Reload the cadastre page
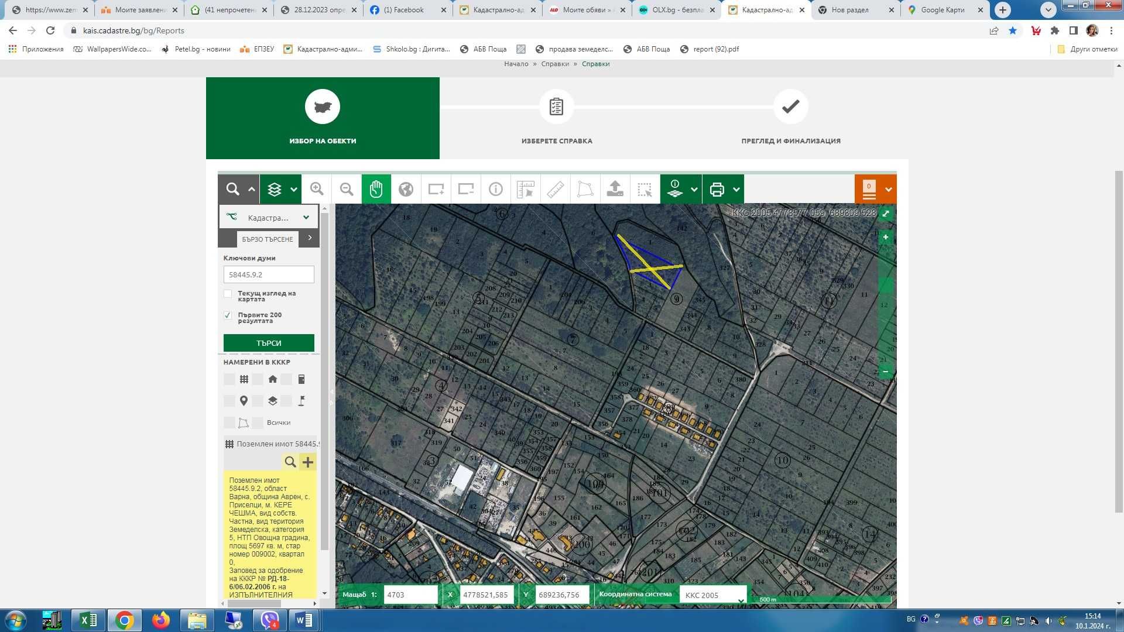Screen dimensions: 1124x632 click(50, 30)
